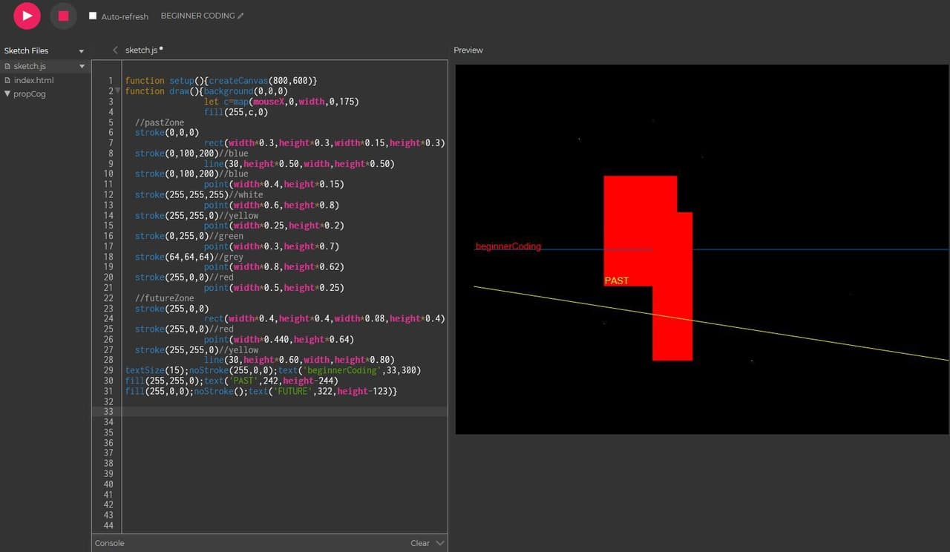This screenshot has width=950, height=552.
Task: Click the text('PAST') code line
Action: (x=232, y=381)
